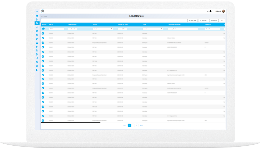The width and height of the screenshot is (261, 152).
Task: Click the Hi, Zainab greeting text
Action: (x=218, y=11)
